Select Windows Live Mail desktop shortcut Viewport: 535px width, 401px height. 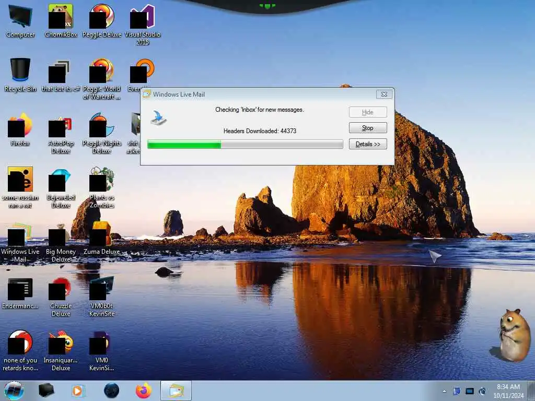tap(20, 242)
